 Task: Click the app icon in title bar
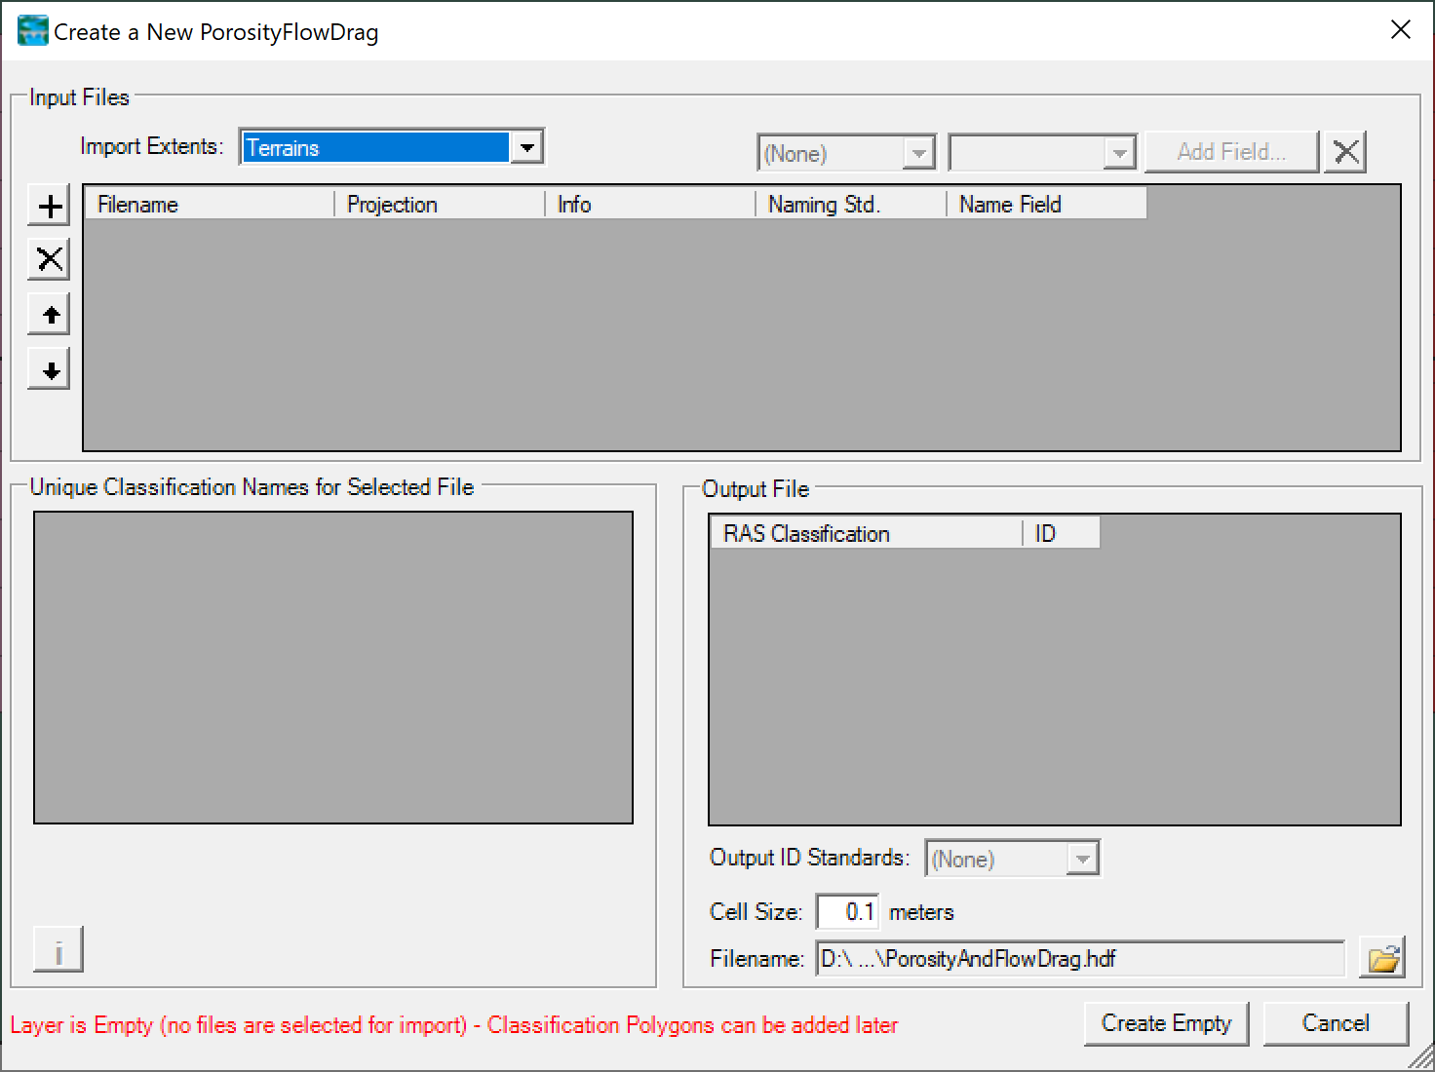click(x=32, y=31)
